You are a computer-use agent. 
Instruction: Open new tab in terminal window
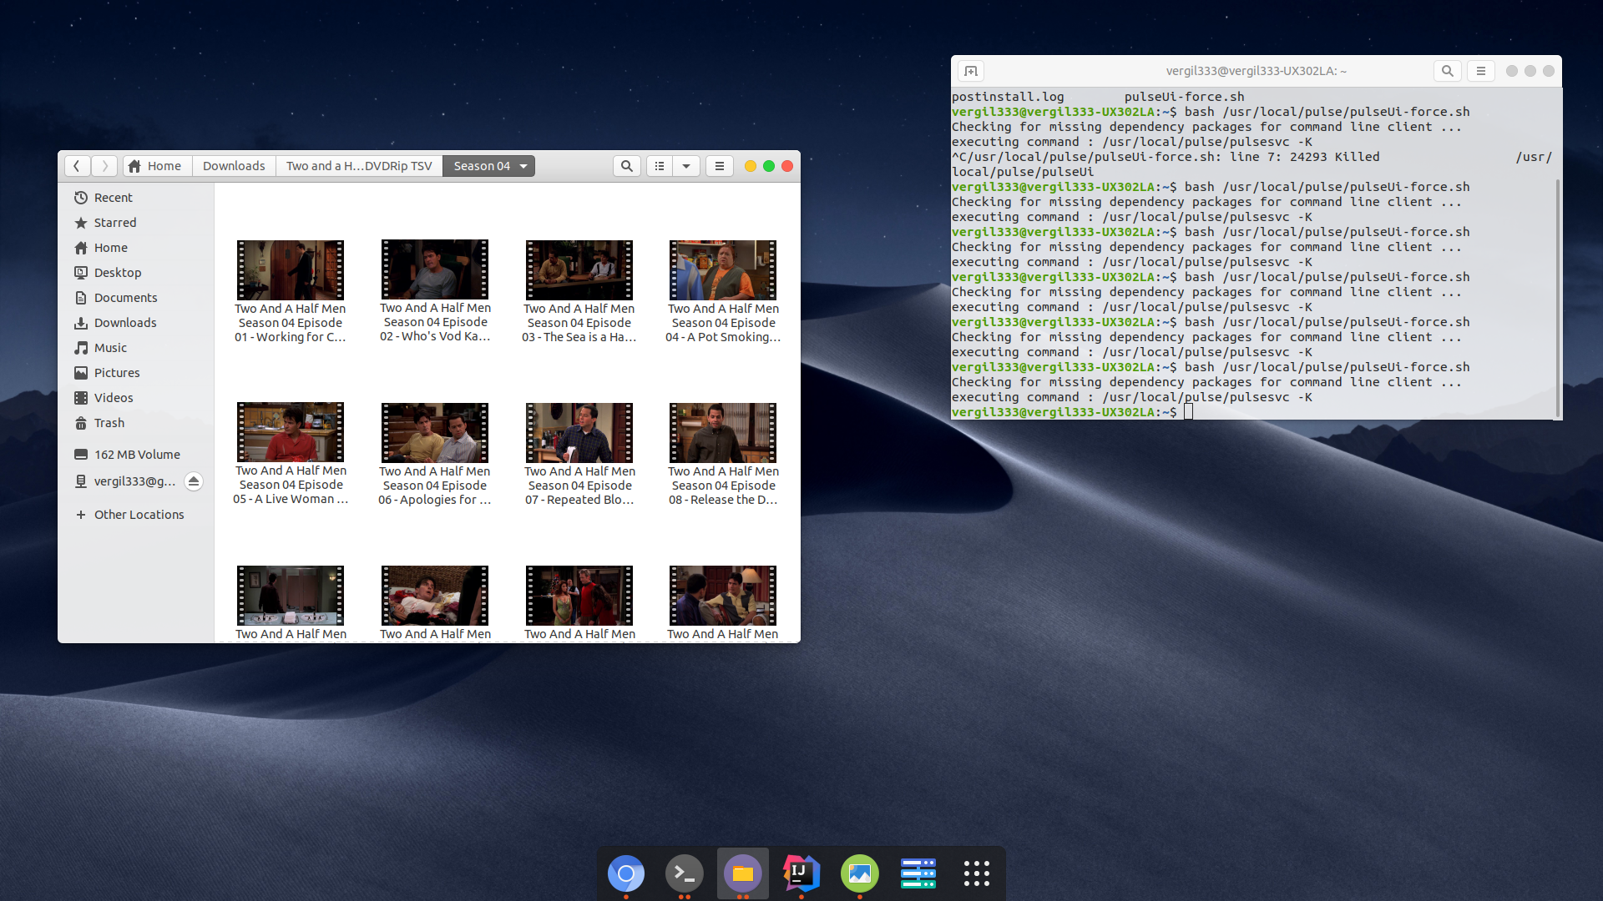point(971,71)
